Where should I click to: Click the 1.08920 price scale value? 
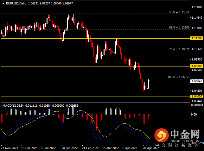[197, 59]
